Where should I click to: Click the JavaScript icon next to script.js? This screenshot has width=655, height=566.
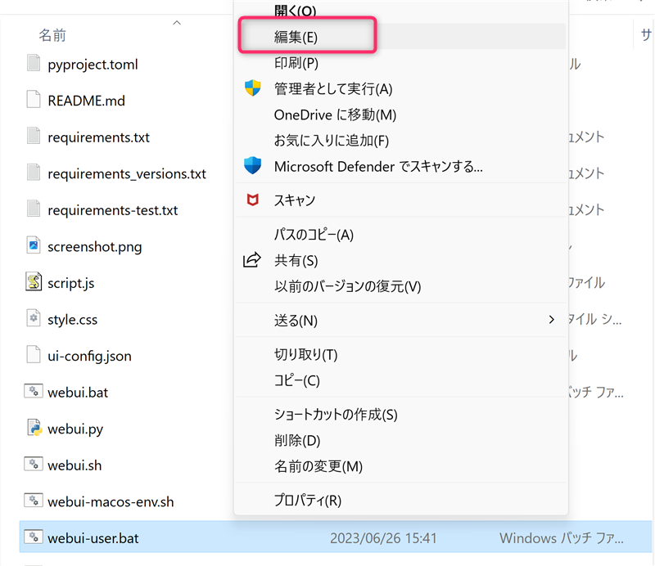[x=33, y=283]
